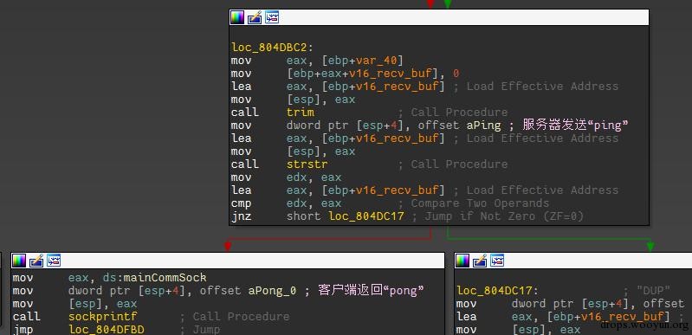Screen dimensions: 692x335
Task: Set node color on the mainCommSock node
Action: tap(19, 261)
